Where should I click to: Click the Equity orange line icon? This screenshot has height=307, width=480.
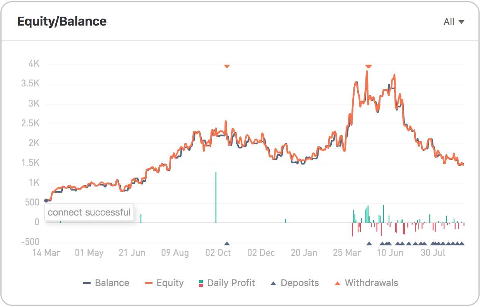coord(149,283)
